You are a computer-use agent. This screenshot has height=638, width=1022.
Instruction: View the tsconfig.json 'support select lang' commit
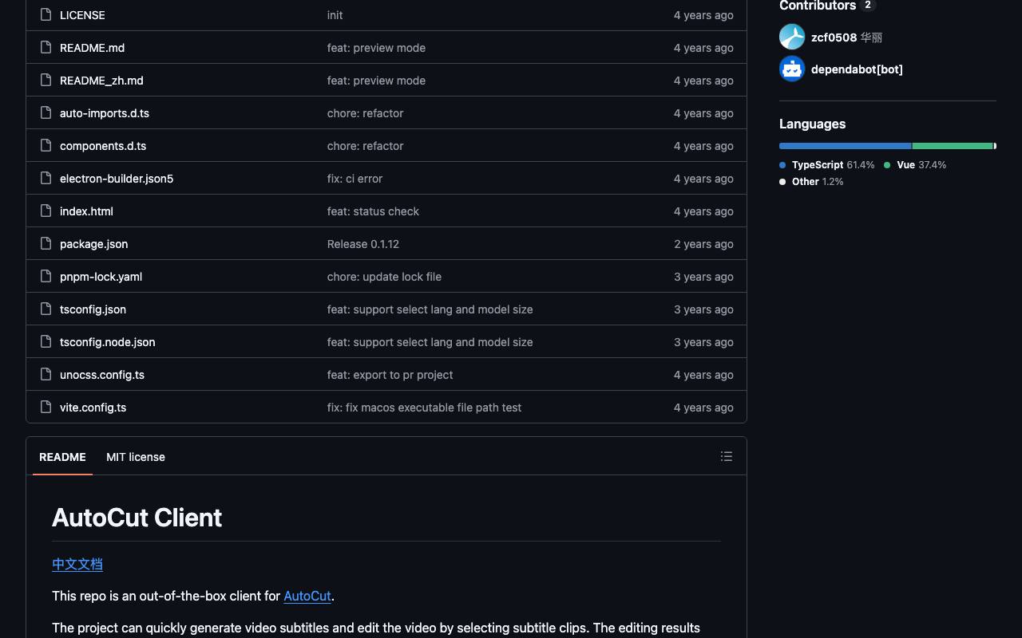tap(430, 309)
